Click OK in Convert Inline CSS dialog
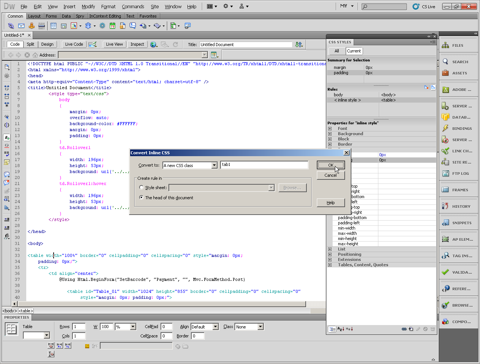The image size is (480, 364). [x=330, y=165]
